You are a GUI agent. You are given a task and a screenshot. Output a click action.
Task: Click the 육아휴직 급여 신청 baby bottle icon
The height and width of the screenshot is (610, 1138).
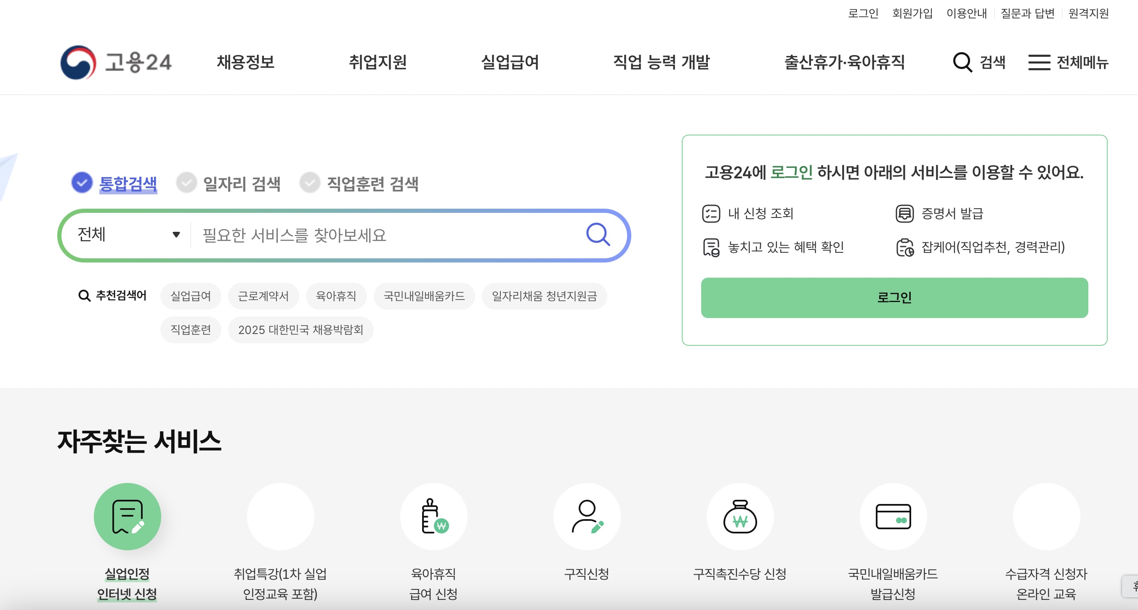(433, 516)
